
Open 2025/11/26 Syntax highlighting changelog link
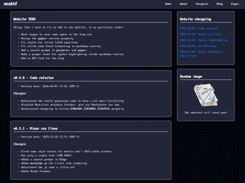pyautogui.click(x=204, y=40)
